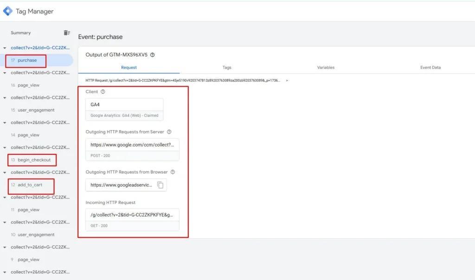
Task: Open help for Outgoing HTTP Requests from Server
Action: pyautogui.click(x=169, y=132)
